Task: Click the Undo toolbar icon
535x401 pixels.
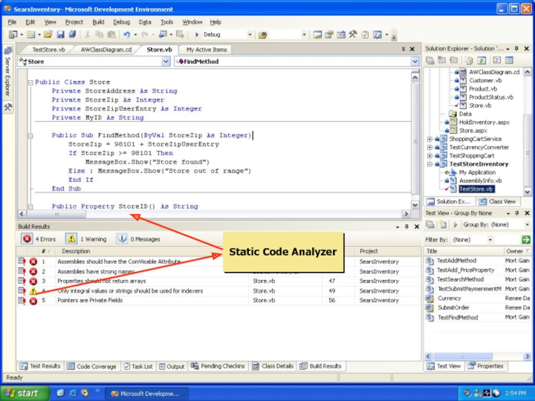Action: point(126,35)
